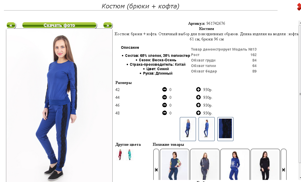Image resolution: width=301 pixels, height=182 pixels.
Task: Click the minus icon for size 44
Action: coord(164,97)
